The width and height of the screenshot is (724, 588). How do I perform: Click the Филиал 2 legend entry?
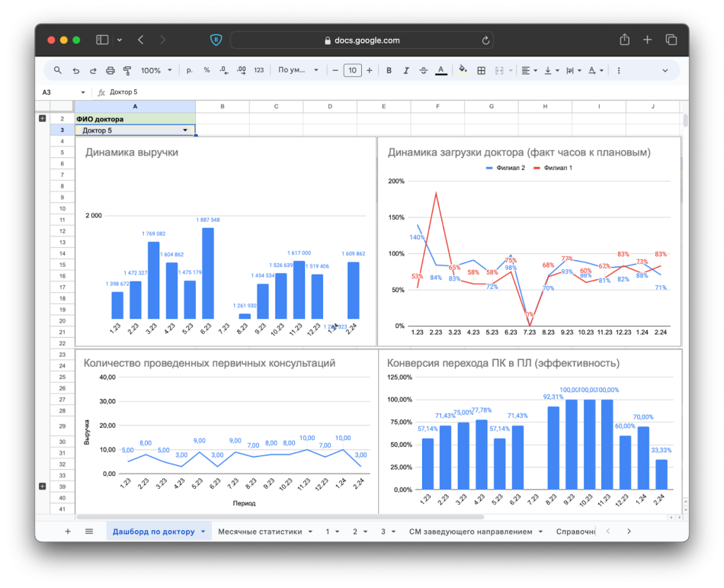point(505,168)
